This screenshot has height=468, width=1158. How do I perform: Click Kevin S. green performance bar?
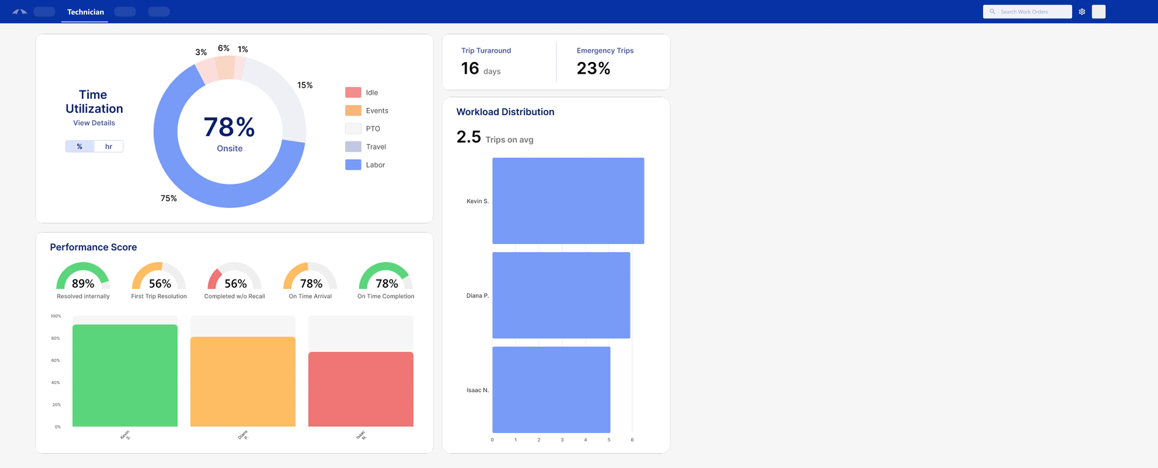(x=125, y=375)
